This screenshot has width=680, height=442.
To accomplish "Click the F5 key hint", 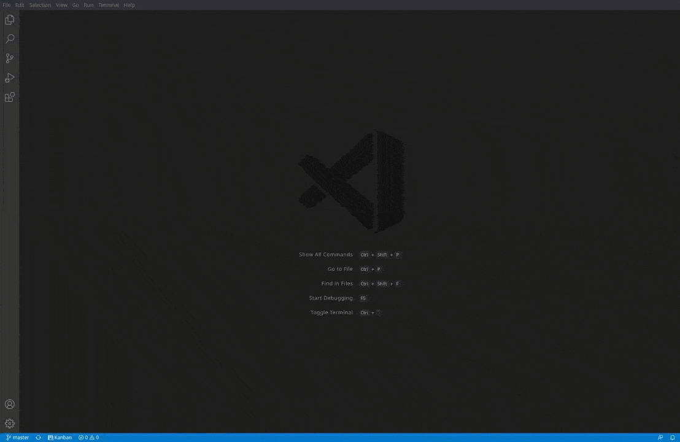I will pos(363,298).
